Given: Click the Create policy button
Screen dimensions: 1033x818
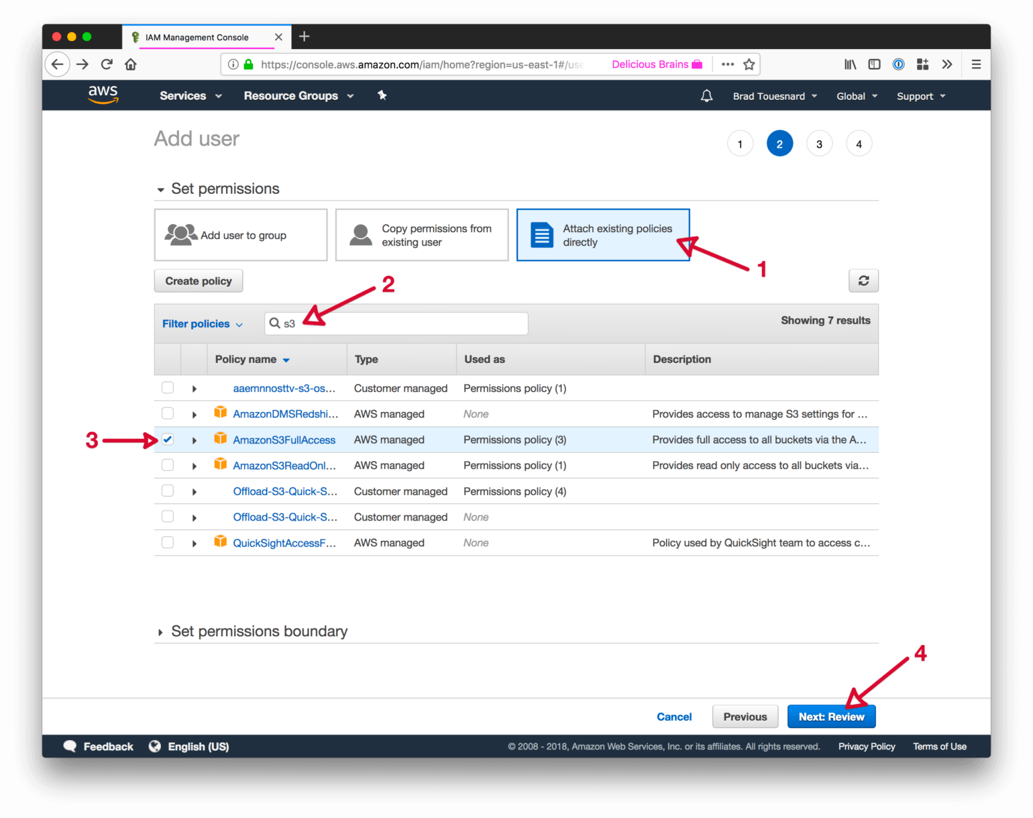Looking at the screenshot, I should click(199, 281).
